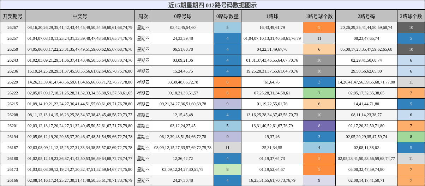The height and width of the screenshot is (186, 425).
Task: Click the 0路号球 cell 03,42,45,54,60
Action: coord(183,27)
